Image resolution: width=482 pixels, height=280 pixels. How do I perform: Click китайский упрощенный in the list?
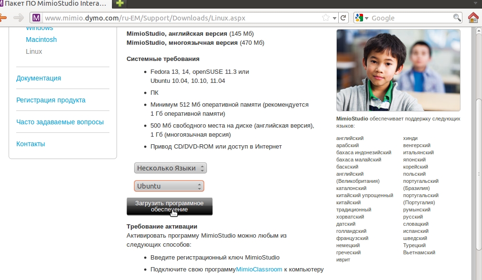pos(364,195)
